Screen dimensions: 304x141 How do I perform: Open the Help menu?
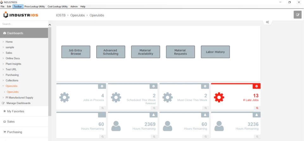[83, 6]
